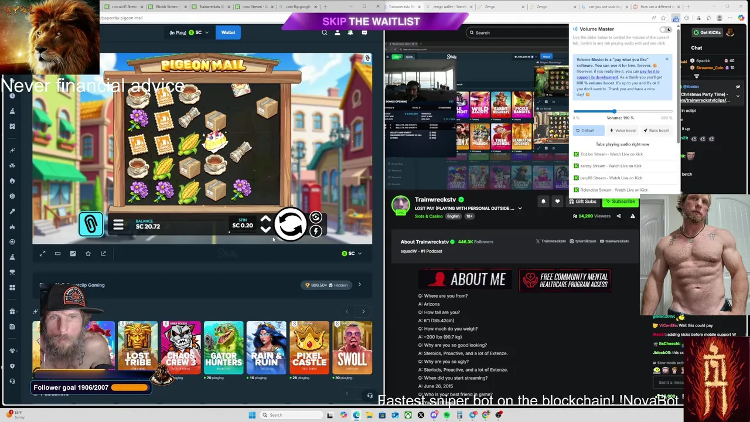Screen dimensions: 750x422
Task: Follow Trainwreckstv with heart icon
Action: 557,202
